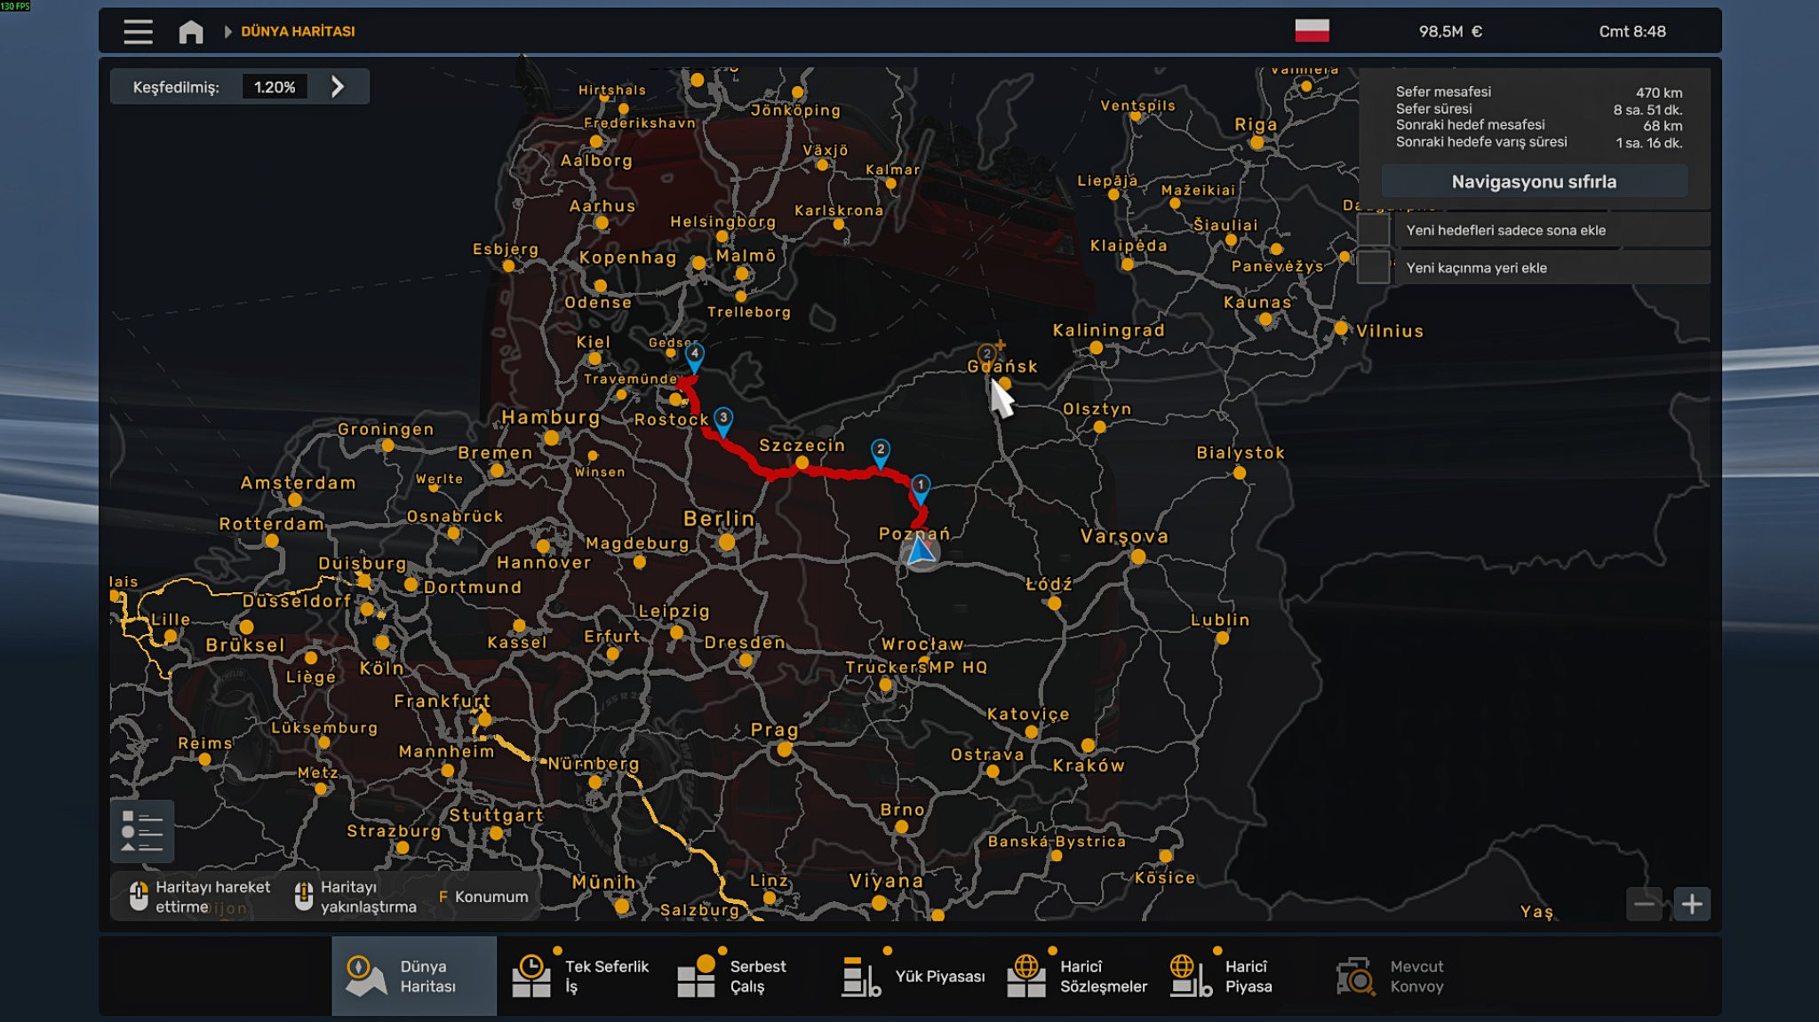Image resolution: width=1819 pixels, height=1022 pixels.
Task: Expand the Keşfedilmiş percentage arrow
Action: coord(337,87)
